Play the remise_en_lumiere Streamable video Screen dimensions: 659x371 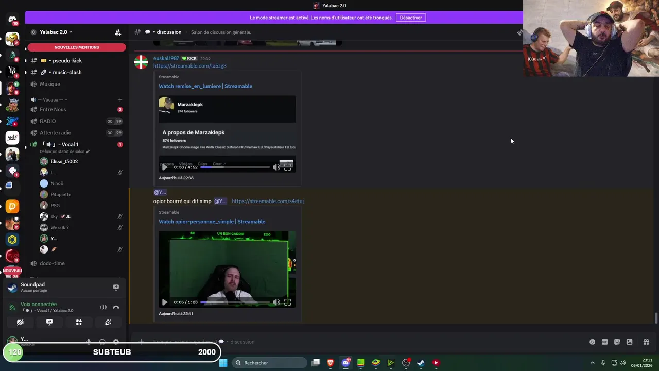[164, 167]
